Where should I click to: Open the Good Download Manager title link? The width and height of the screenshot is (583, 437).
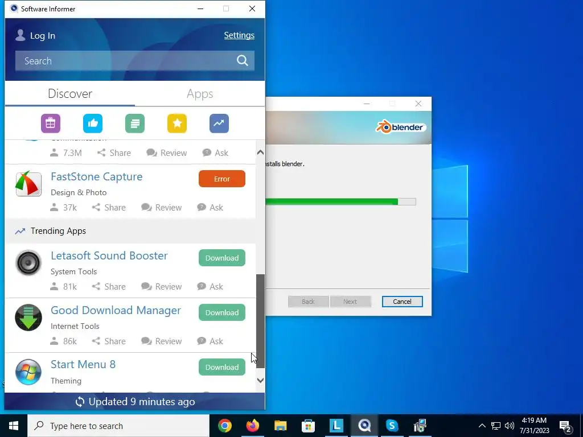click(x=116, y=310)
